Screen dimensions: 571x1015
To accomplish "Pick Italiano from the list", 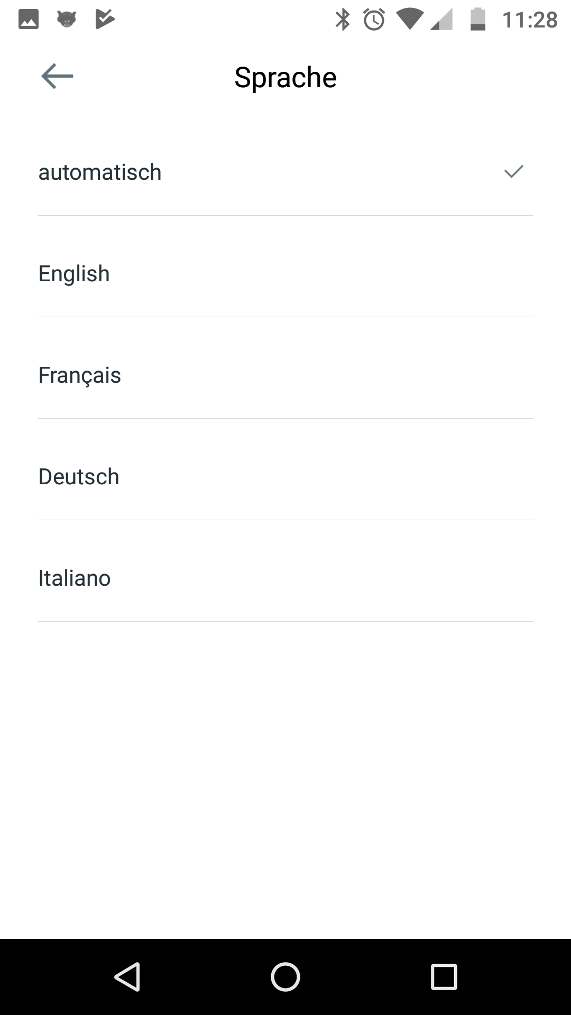I will pos(75,578).
